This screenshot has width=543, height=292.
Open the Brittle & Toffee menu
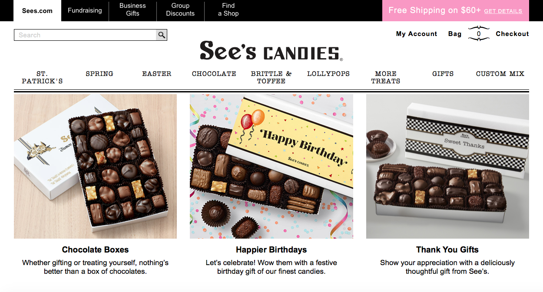[271, 77]
